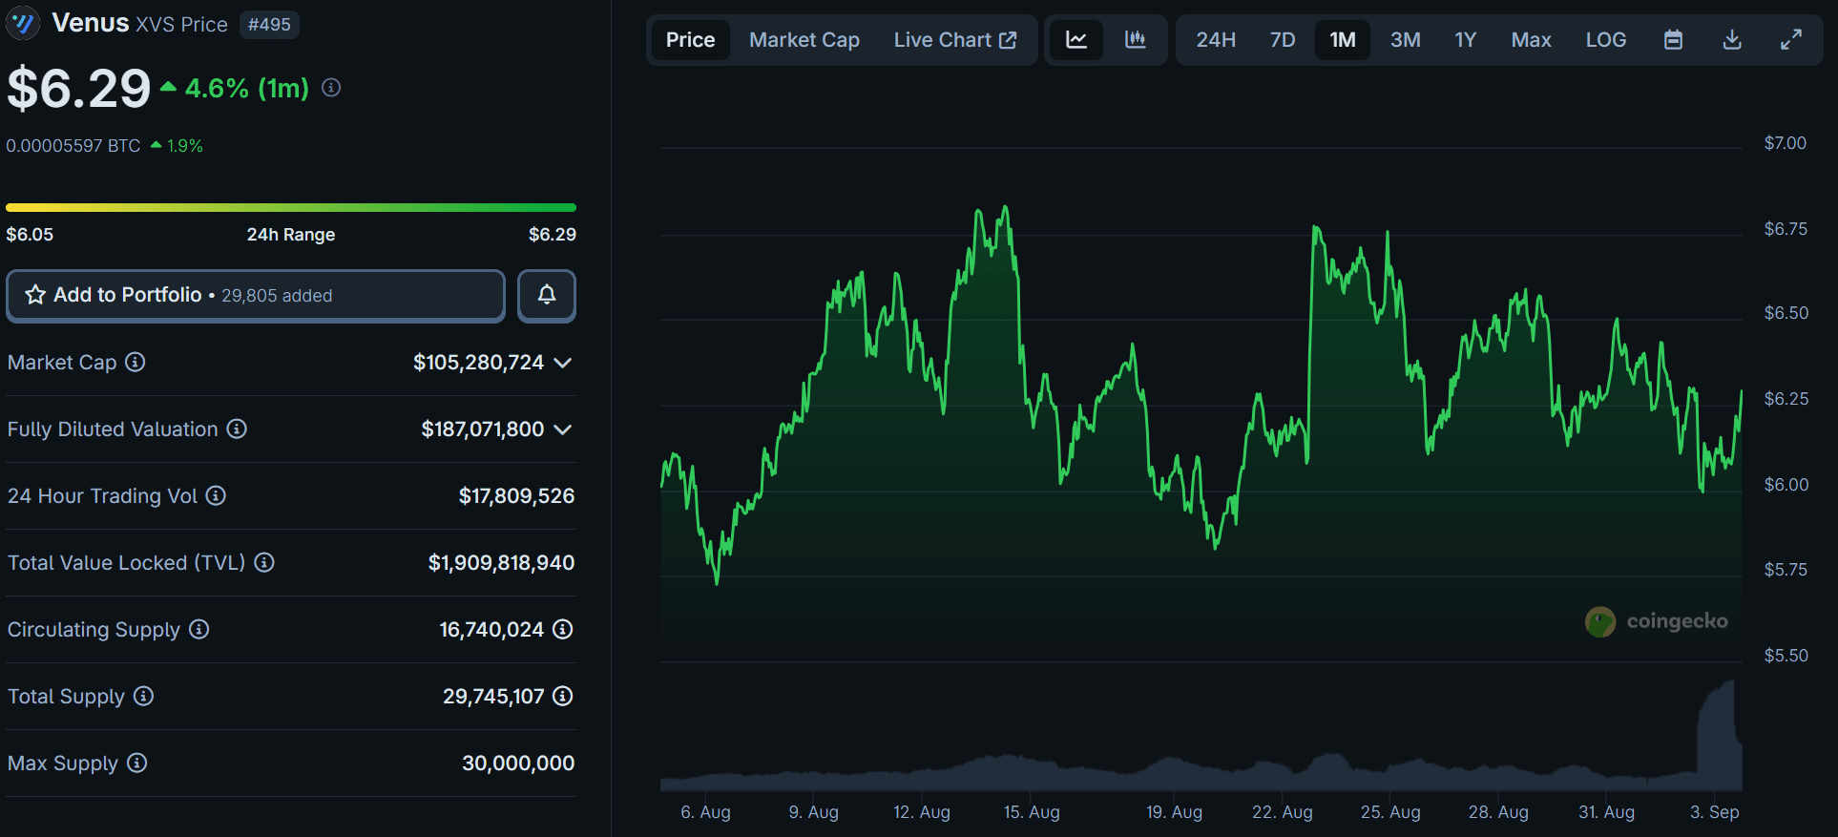Open the Live Chart link
The height and width of the screenshot is (837, 1838).
click(x=955, y=39)
